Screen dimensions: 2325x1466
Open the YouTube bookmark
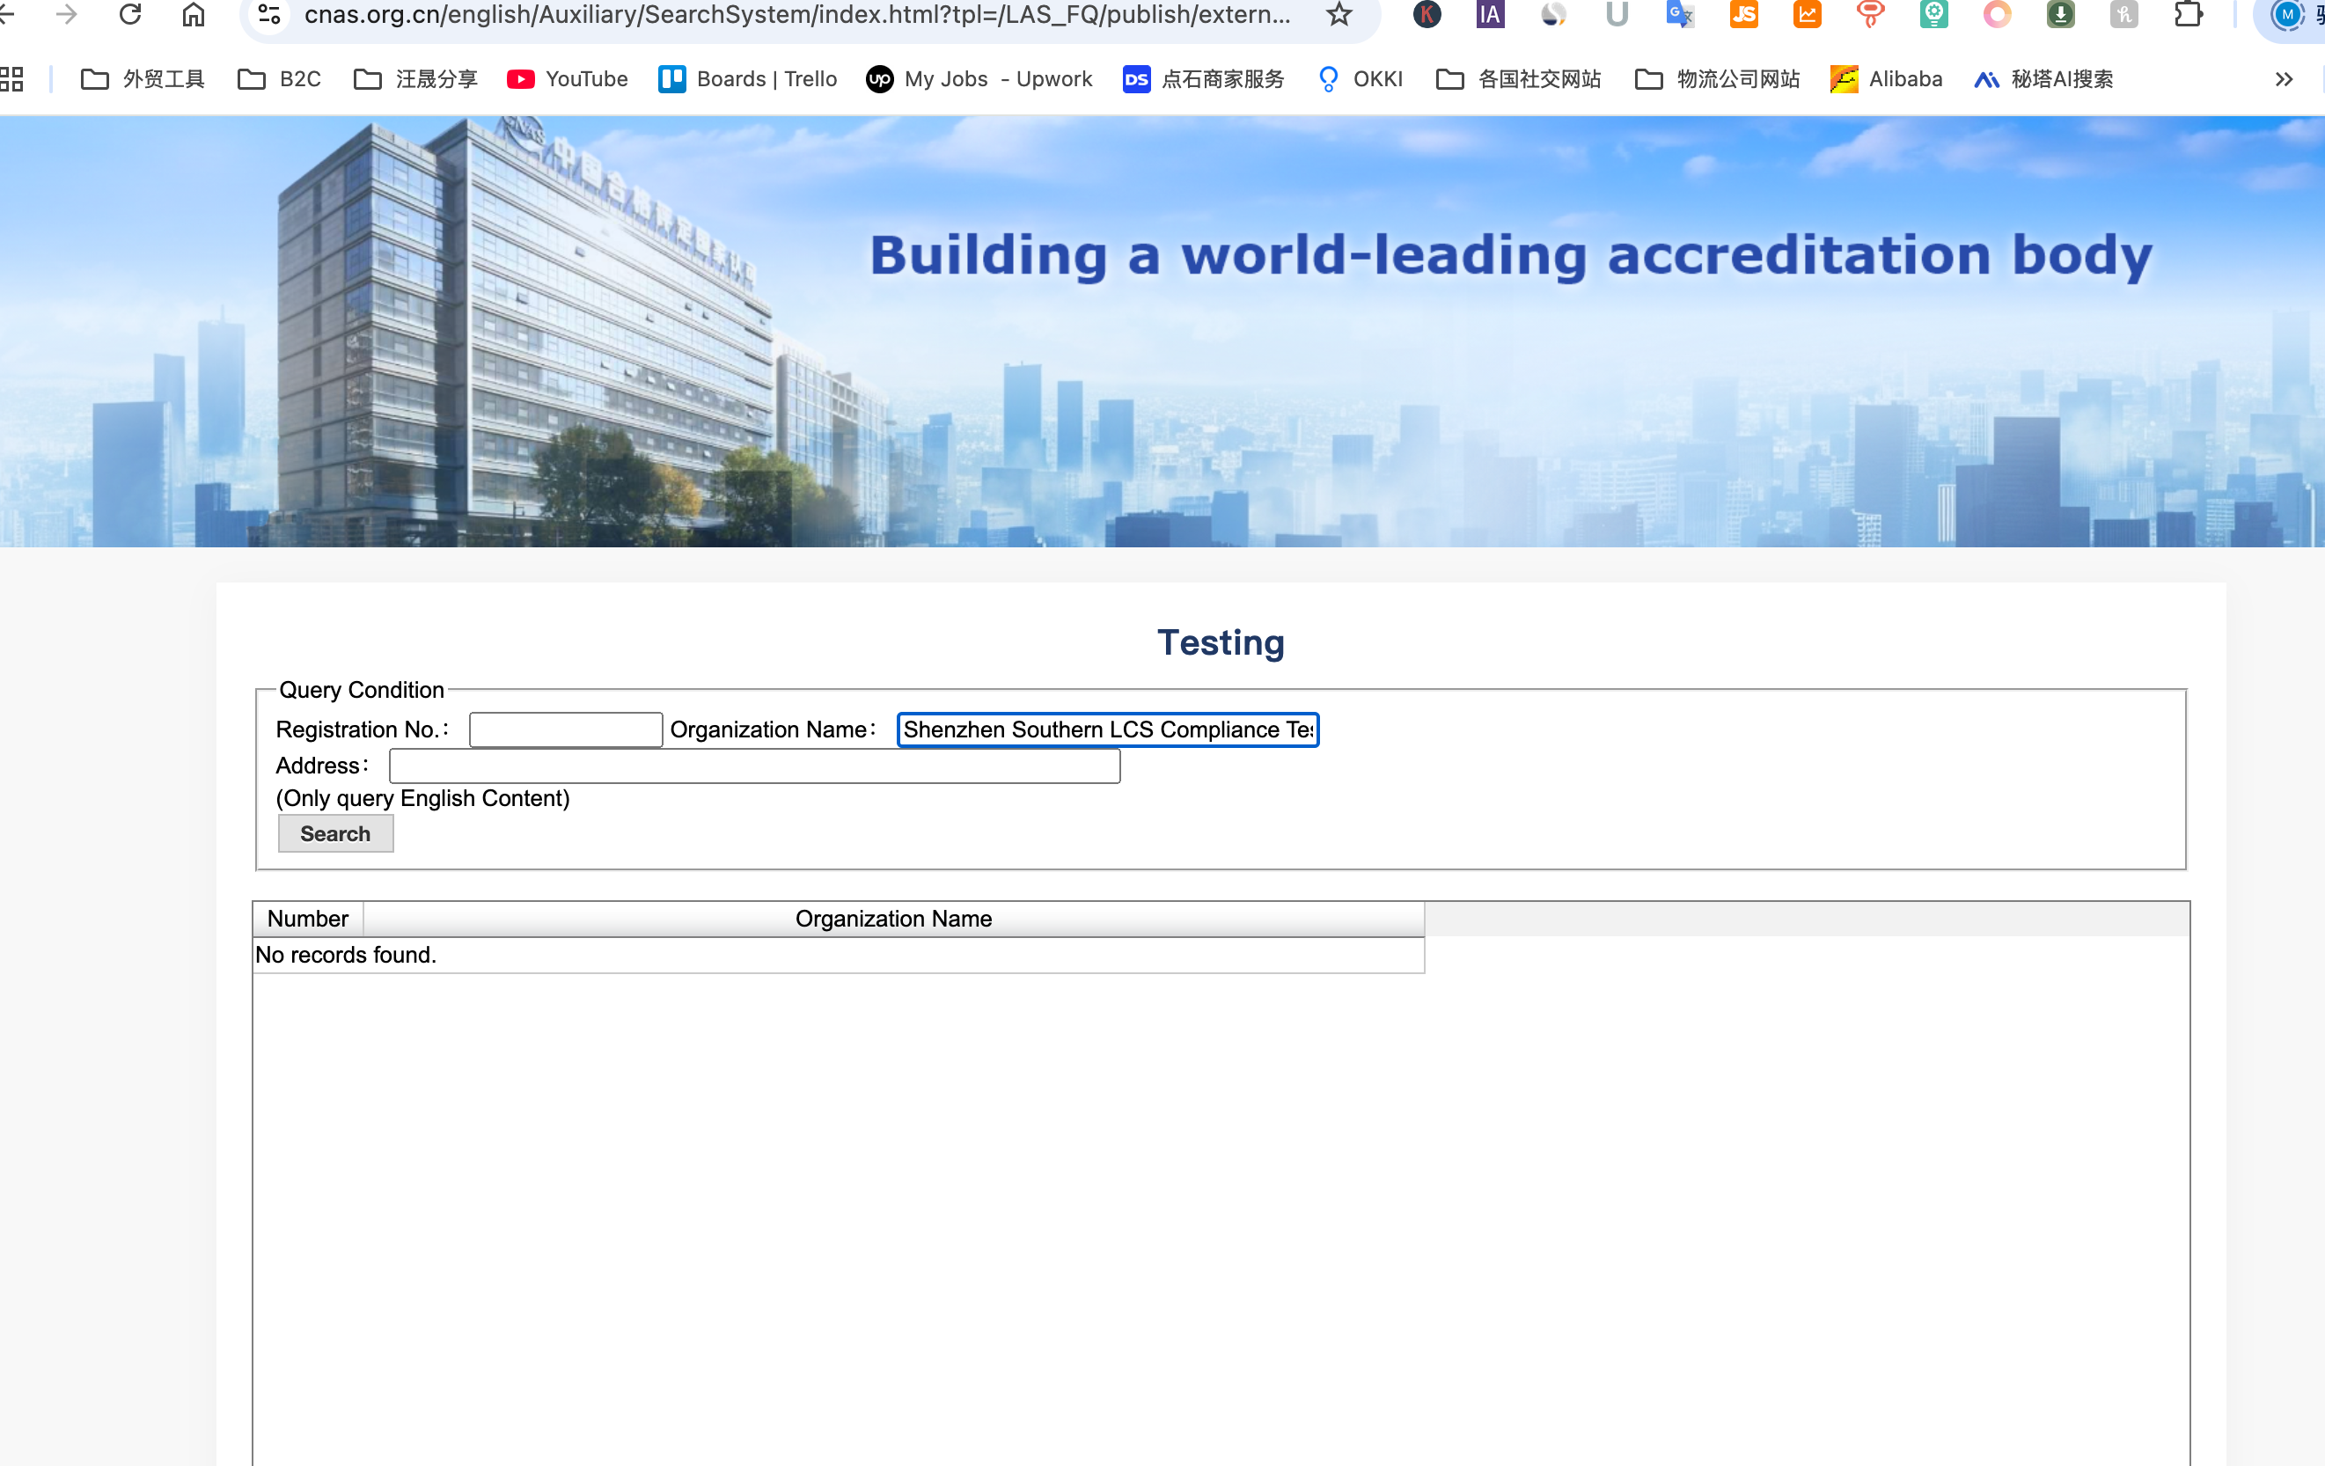click(x=568, y=79)
